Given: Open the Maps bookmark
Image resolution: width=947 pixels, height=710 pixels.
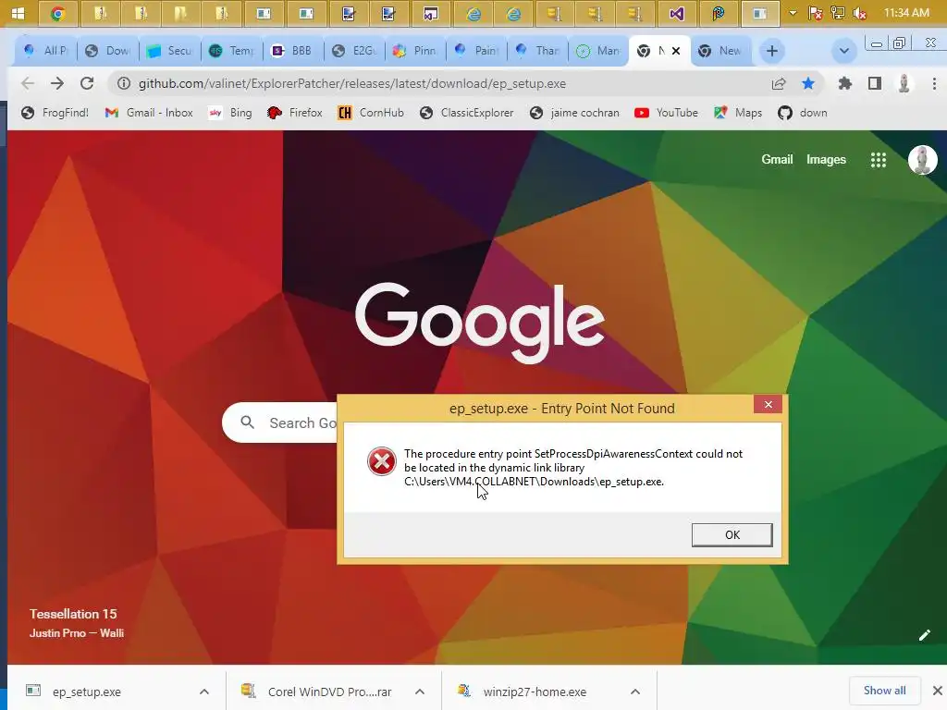Looking at the screenshot, I should pos(738,113).
